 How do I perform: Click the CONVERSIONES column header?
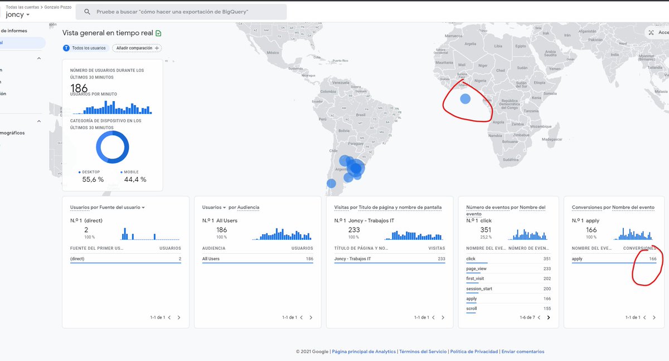tap(639, 248)
